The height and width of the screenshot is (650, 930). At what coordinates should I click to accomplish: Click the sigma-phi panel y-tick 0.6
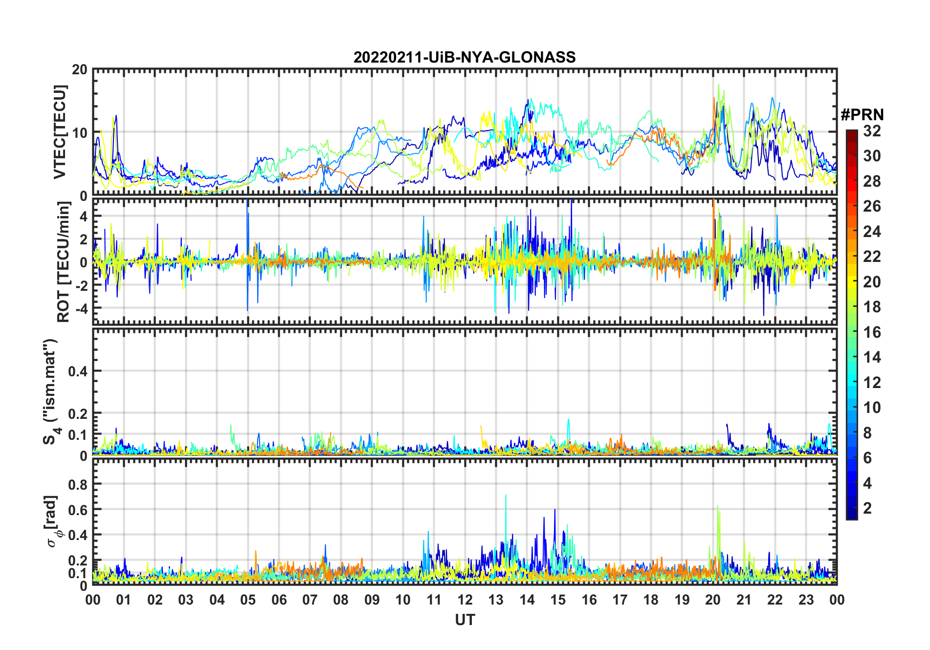78,510
